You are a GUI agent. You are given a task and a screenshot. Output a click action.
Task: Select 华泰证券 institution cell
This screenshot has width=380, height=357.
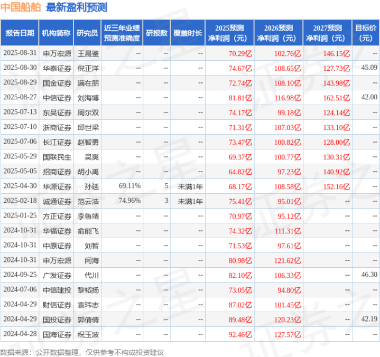pyautogui.click(x=57, y=68)
